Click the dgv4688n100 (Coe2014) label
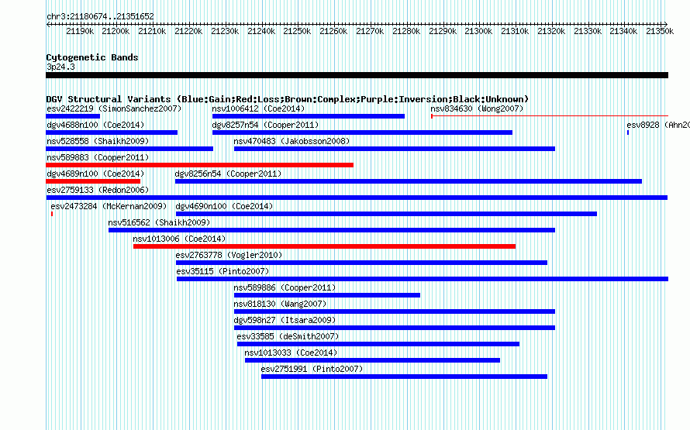Image resolution: width=690 pixels, height=430 pixels. tap(95, 125)
